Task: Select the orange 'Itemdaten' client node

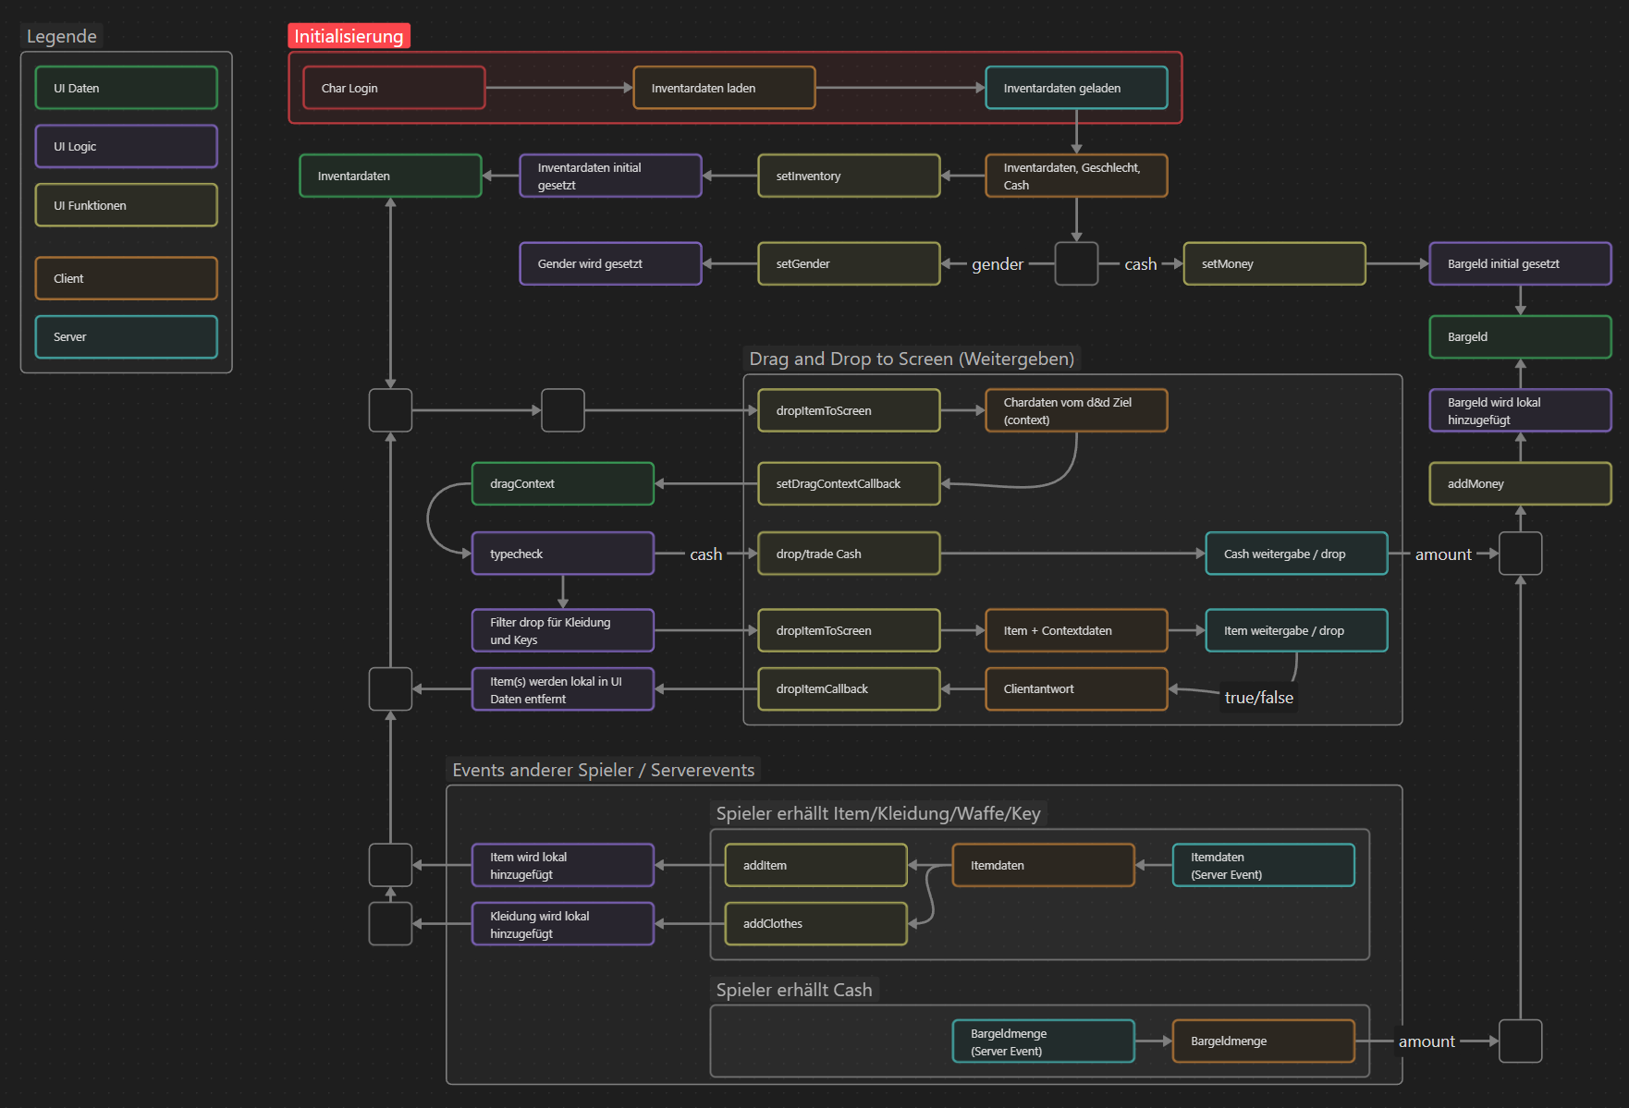Action: tap(1043, 865)
